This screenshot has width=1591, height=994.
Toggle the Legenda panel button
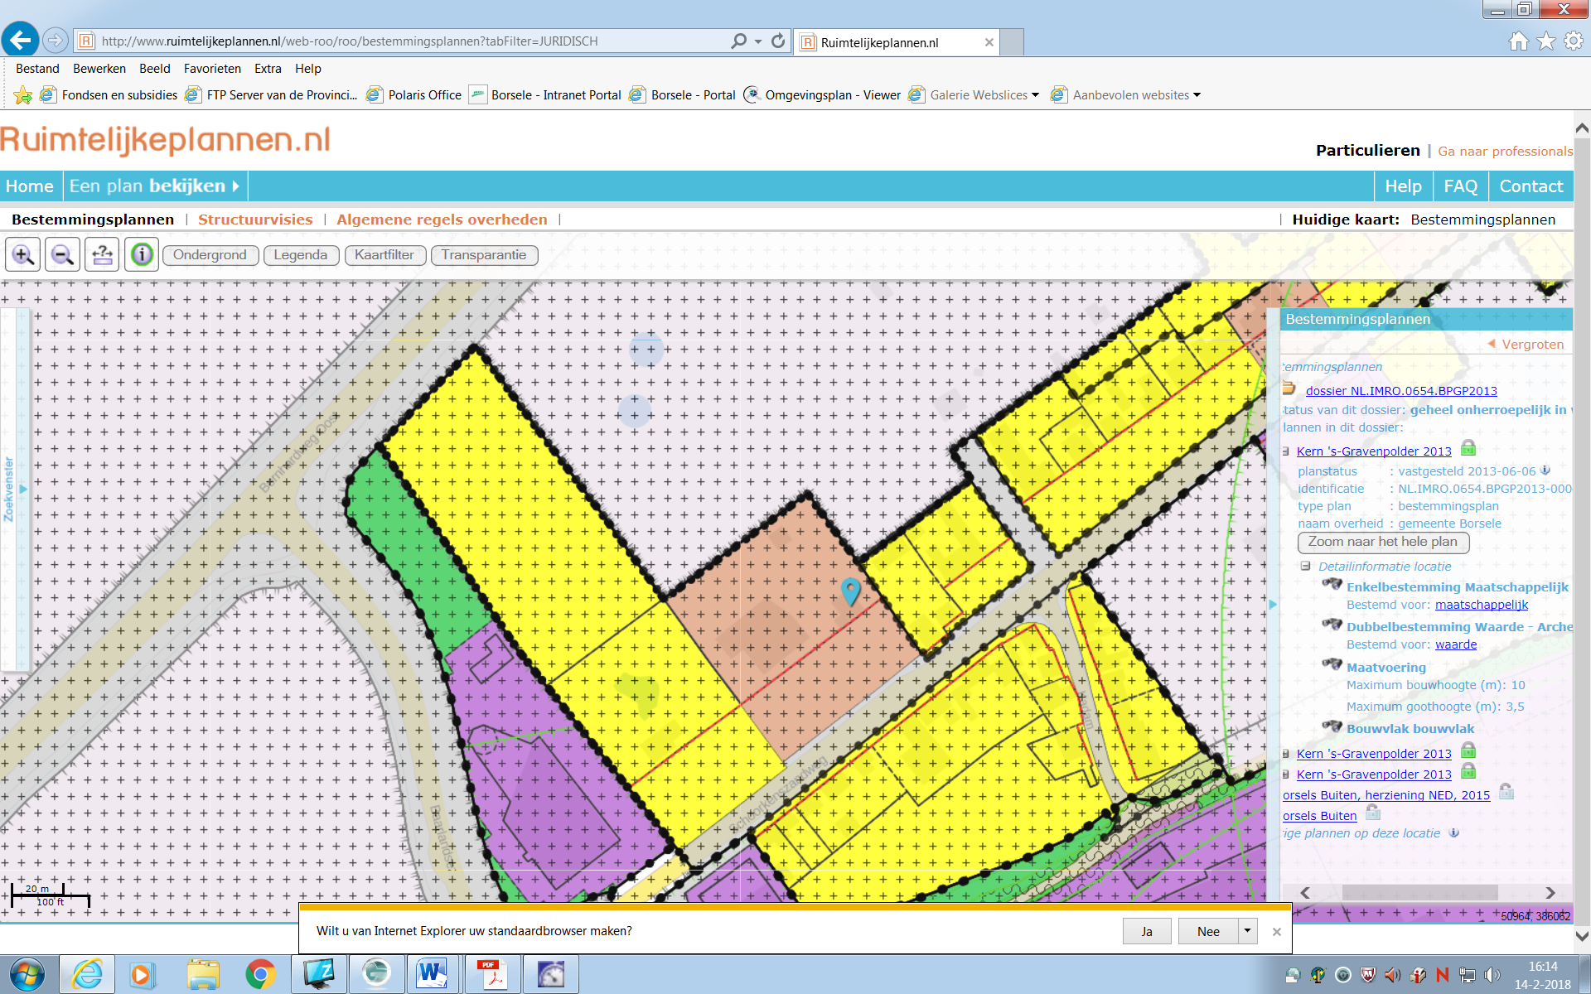300,255
